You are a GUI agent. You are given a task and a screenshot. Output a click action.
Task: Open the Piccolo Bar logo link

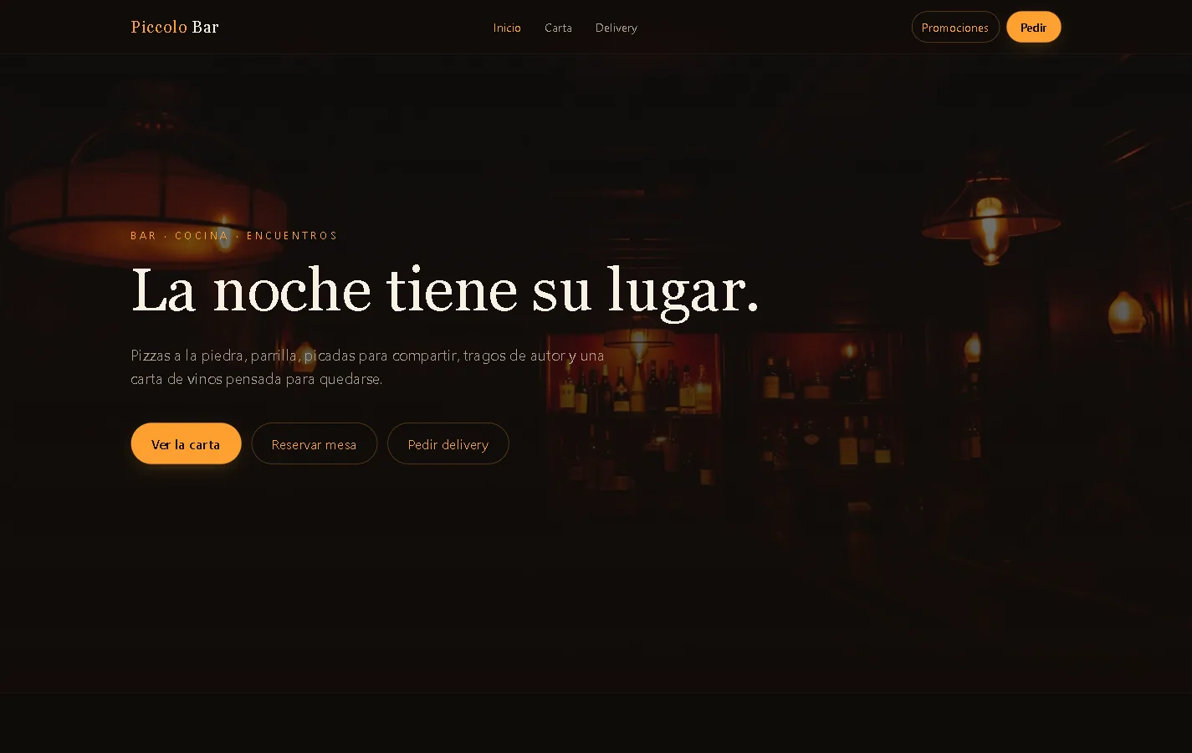pos(175,27)
